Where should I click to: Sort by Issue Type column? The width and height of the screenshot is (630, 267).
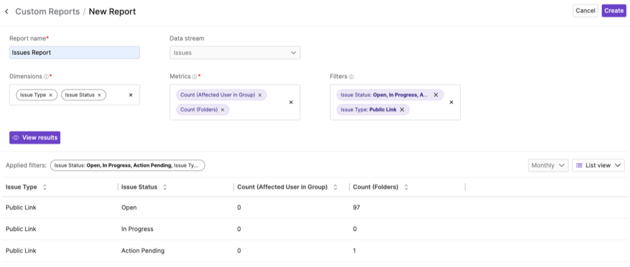45,188
